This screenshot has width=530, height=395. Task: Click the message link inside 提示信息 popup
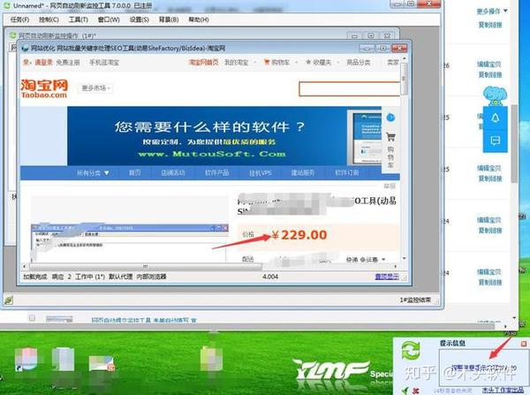[x=484, y=368]
